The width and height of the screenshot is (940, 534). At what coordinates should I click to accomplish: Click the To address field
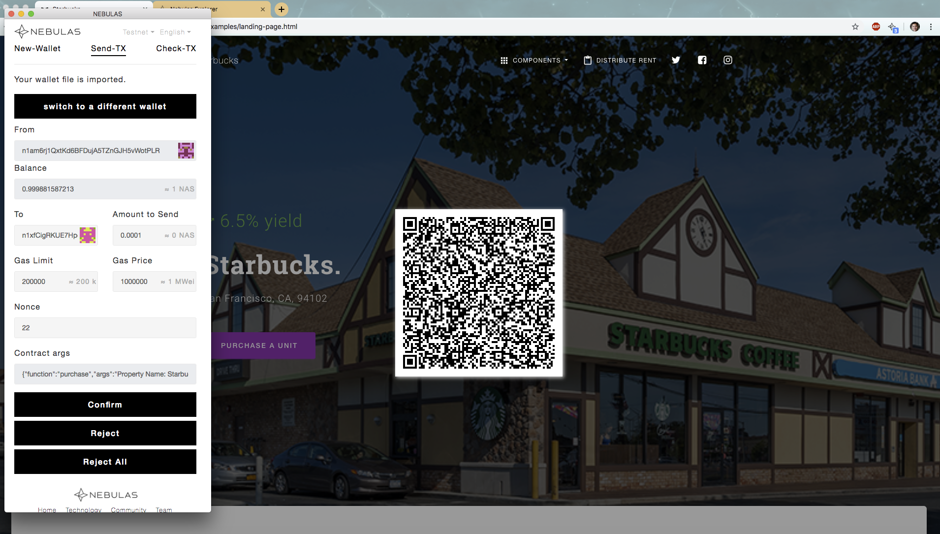click(x=56, y=235)
